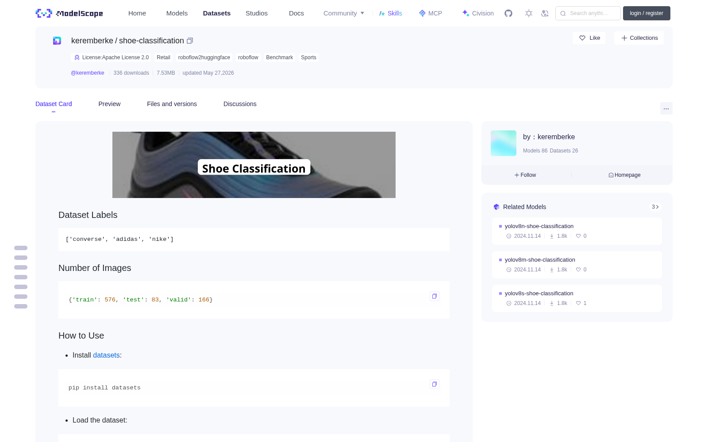Click the dataset avatar icon beside keremberke

point(57,41)
